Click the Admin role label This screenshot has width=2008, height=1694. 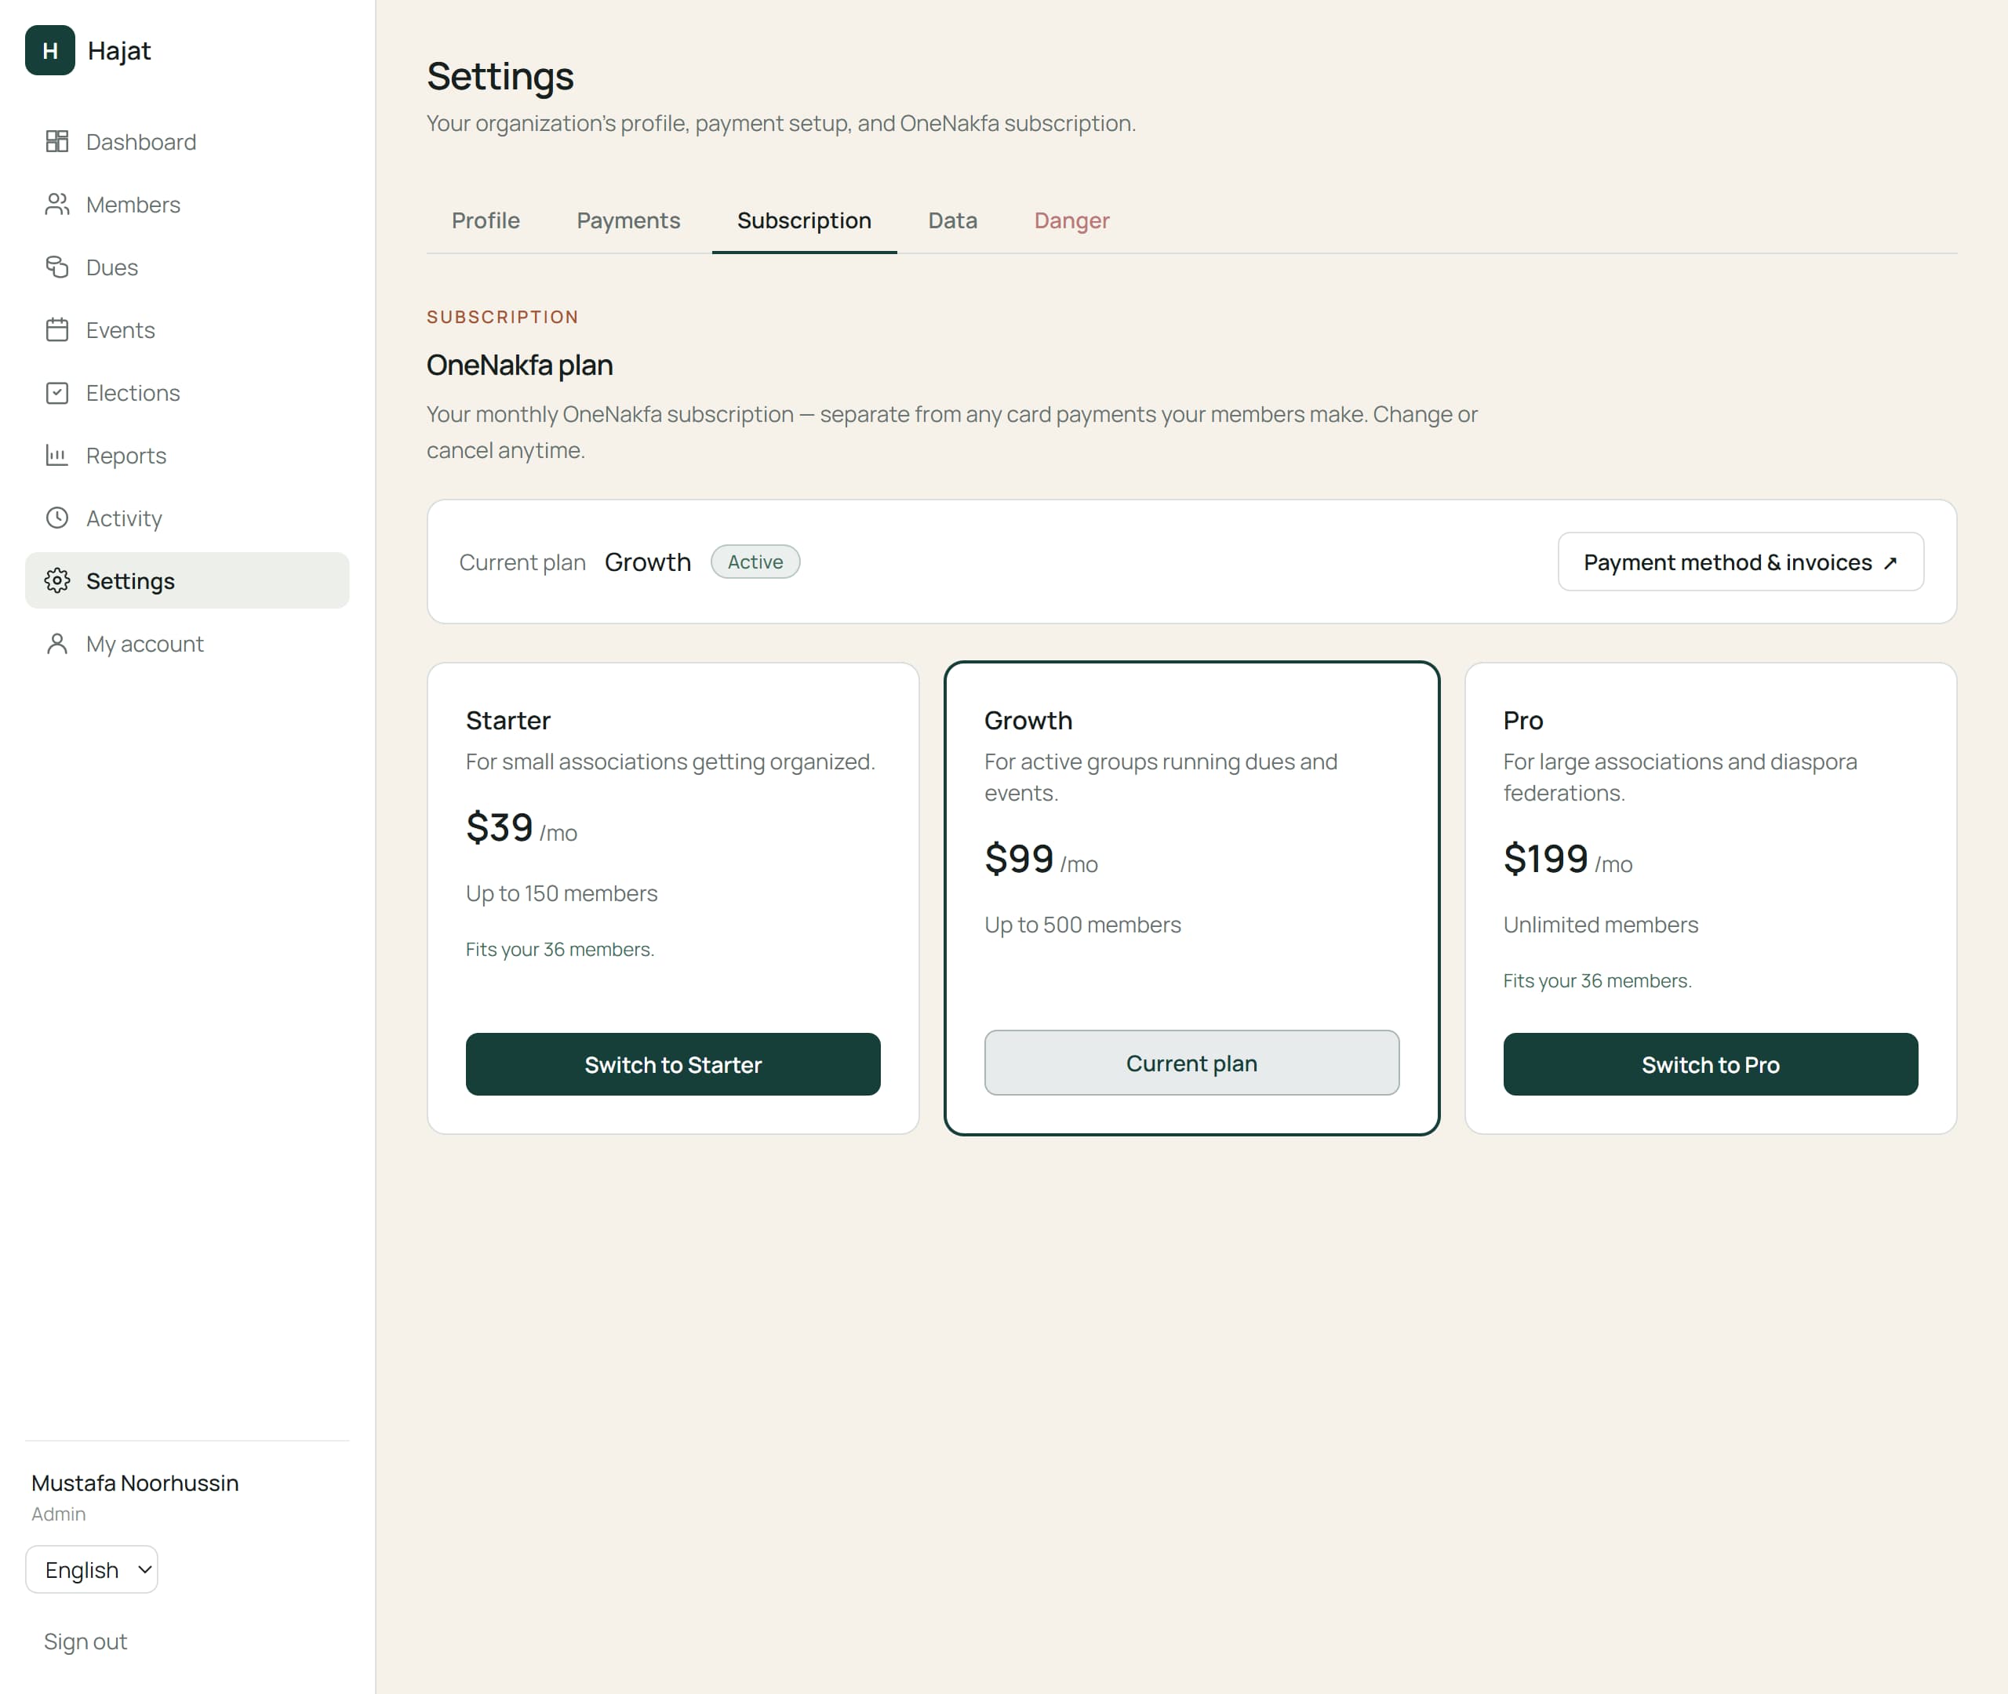pos(59,1514)
